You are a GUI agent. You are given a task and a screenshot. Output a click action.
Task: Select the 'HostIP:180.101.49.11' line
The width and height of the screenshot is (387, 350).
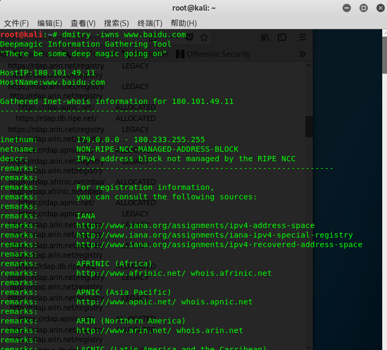(48, 73)
